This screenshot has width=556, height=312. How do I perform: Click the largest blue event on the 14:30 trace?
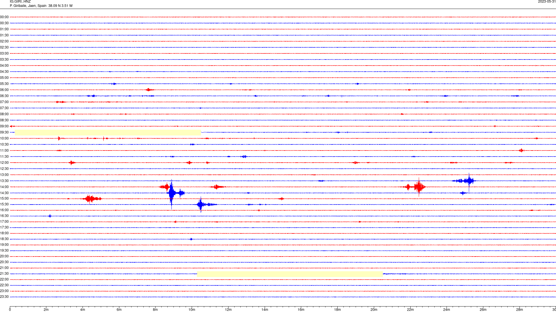pos(172,194)
